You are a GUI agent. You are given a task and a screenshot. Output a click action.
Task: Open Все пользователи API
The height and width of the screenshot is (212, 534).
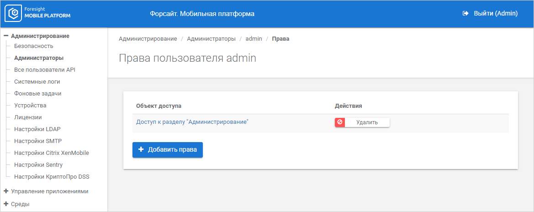click(x=45, y=70)
